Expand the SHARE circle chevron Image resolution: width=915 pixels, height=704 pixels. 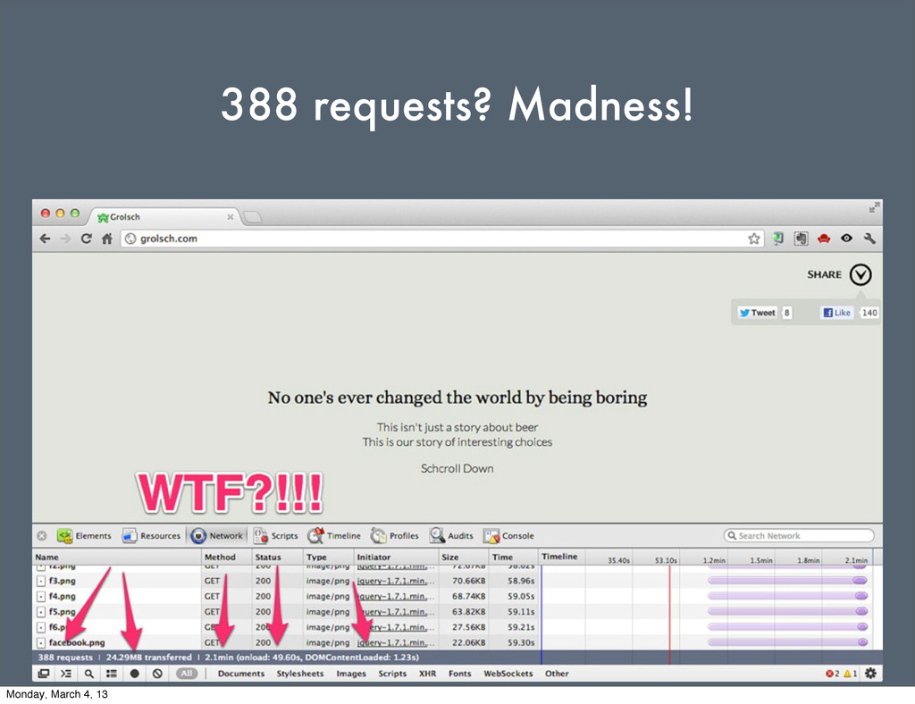click(860, 274)
